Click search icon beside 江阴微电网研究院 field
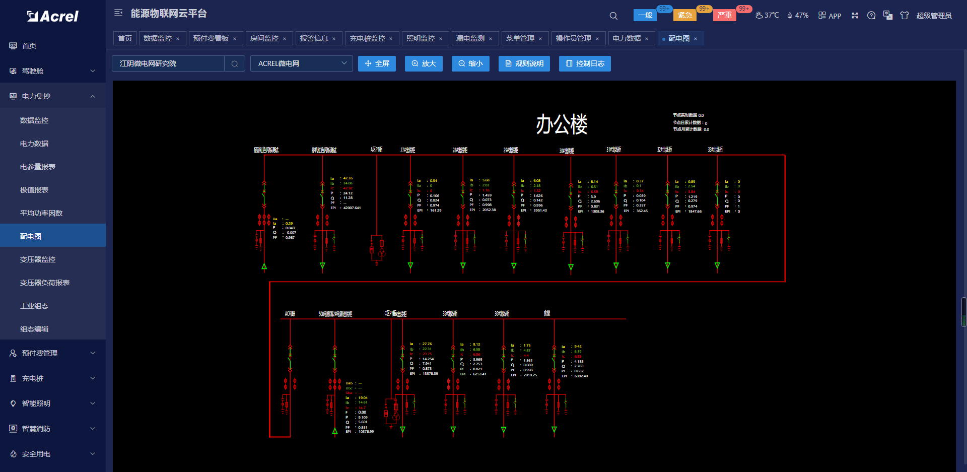This screenshot has width=967, height=472. pyautogui.click(x=235, y=64)
